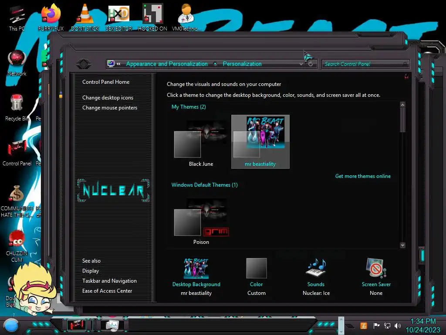The width and height of the screenshot is (446, 335).
Task: Open the CHUZZIN CUM red fuzzy icon
Action: [x=17, y=246]
